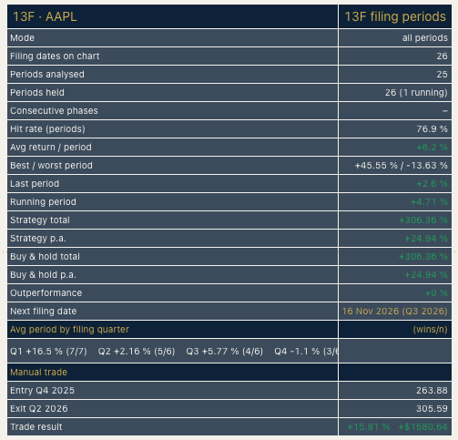Select the 'Next filing date' label
Screen dimensions: 458x440
point(44,312)
